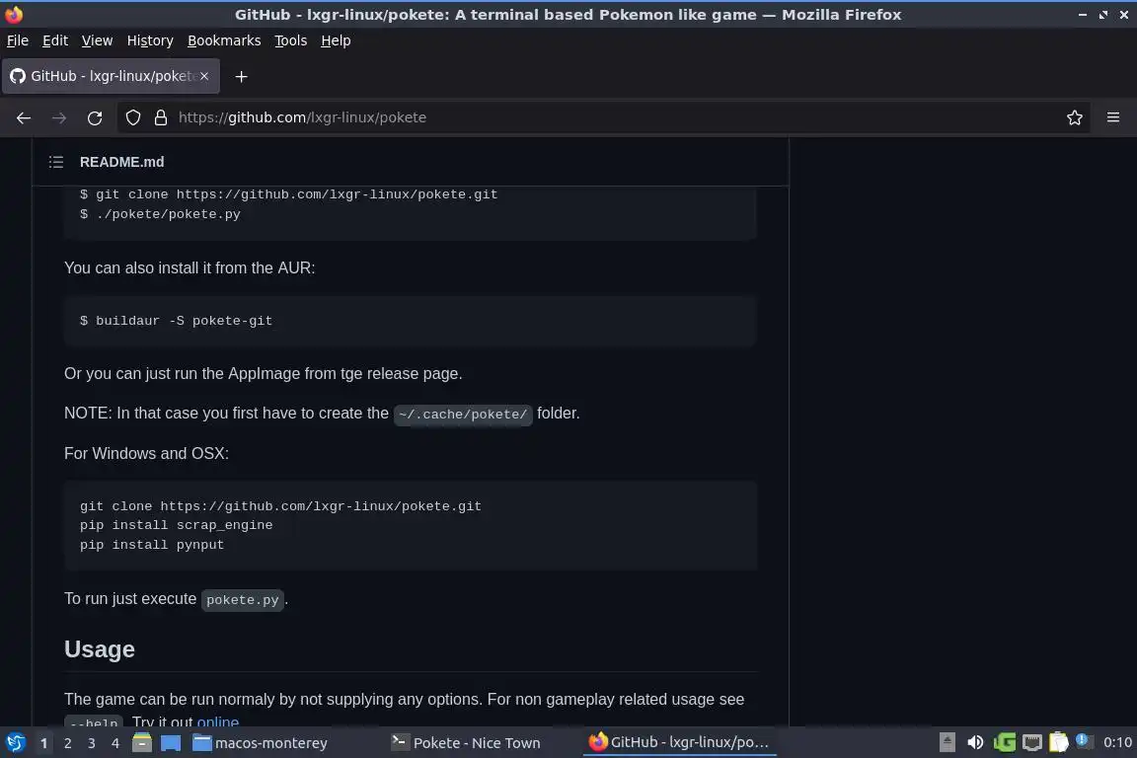Click the taskbar clock showing 0:10
Screen dimensions: 1137x758
(x=1116, y=742)
